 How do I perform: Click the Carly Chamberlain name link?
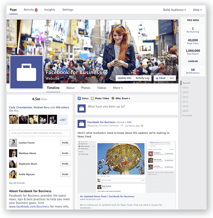click(20, 107)
